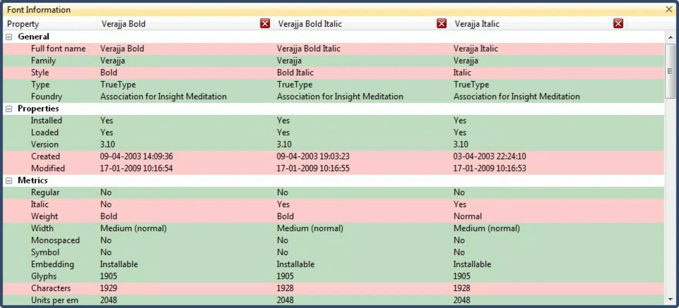Click Verajja Bold's Width value Medium (normal)
Viewport: 679px width, 308px height.
134,228
